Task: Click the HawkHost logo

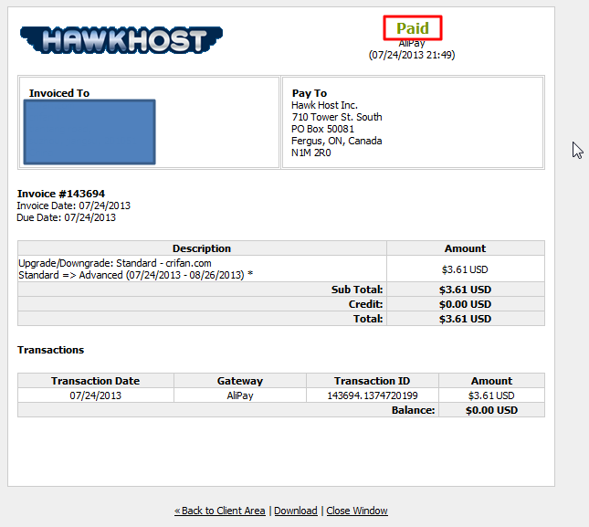Action: click(121, 40)
